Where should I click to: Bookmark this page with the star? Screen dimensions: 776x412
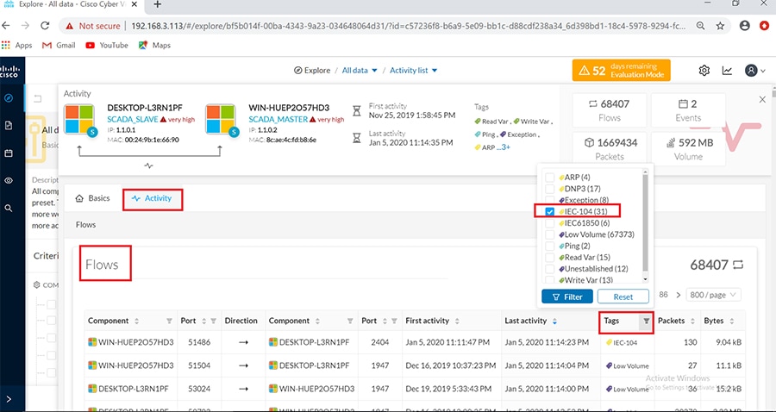click(720, 26)
